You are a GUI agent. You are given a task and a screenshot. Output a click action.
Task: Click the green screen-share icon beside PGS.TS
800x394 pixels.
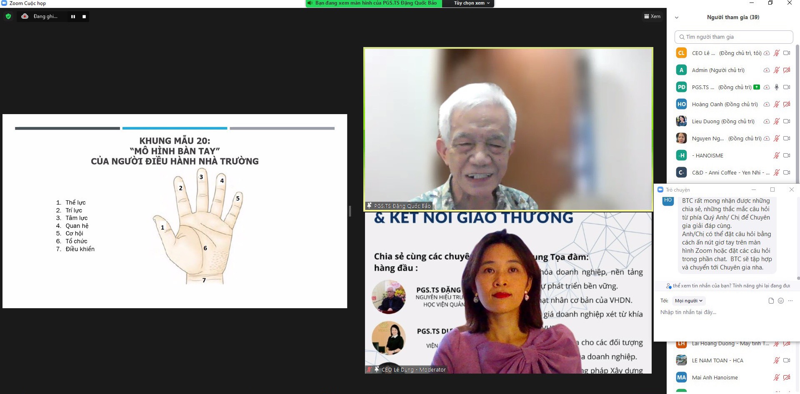(757, 87)
